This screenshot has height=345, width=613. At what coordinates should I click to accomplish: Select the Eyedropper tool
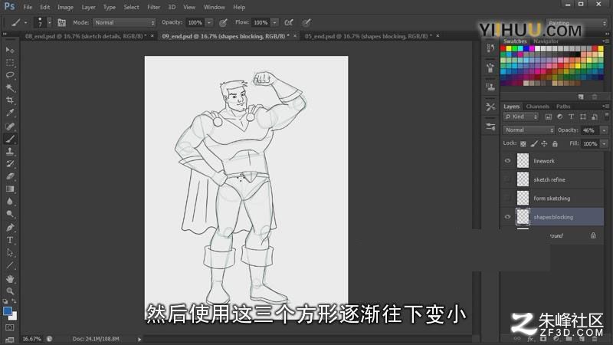click(10, 113)
